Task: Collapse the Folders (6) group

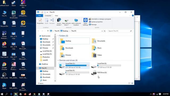Action: [x=58, y=36]
